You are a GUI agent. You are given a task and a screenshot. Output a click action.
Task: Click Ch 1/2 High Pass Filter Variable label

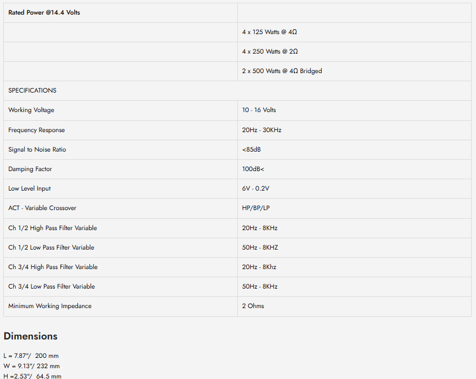(x=53, y=228)
